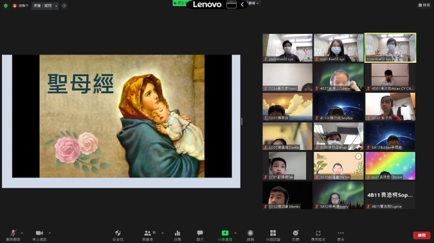The image size is (434, 243).
Task: Click the window icon on Lenovo bar
Action: 231,4
